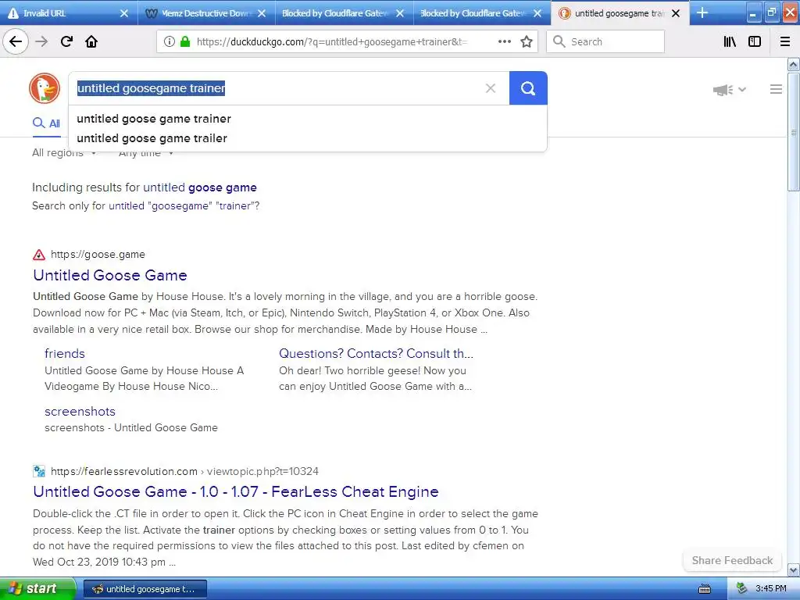Open the 'screenshots' sitelink

80,411
